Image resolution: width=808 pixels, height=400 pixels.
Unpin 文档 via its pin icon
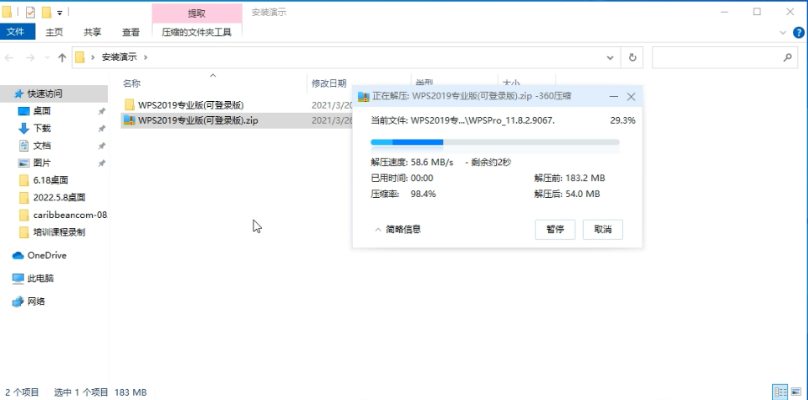tap(101, 146)
